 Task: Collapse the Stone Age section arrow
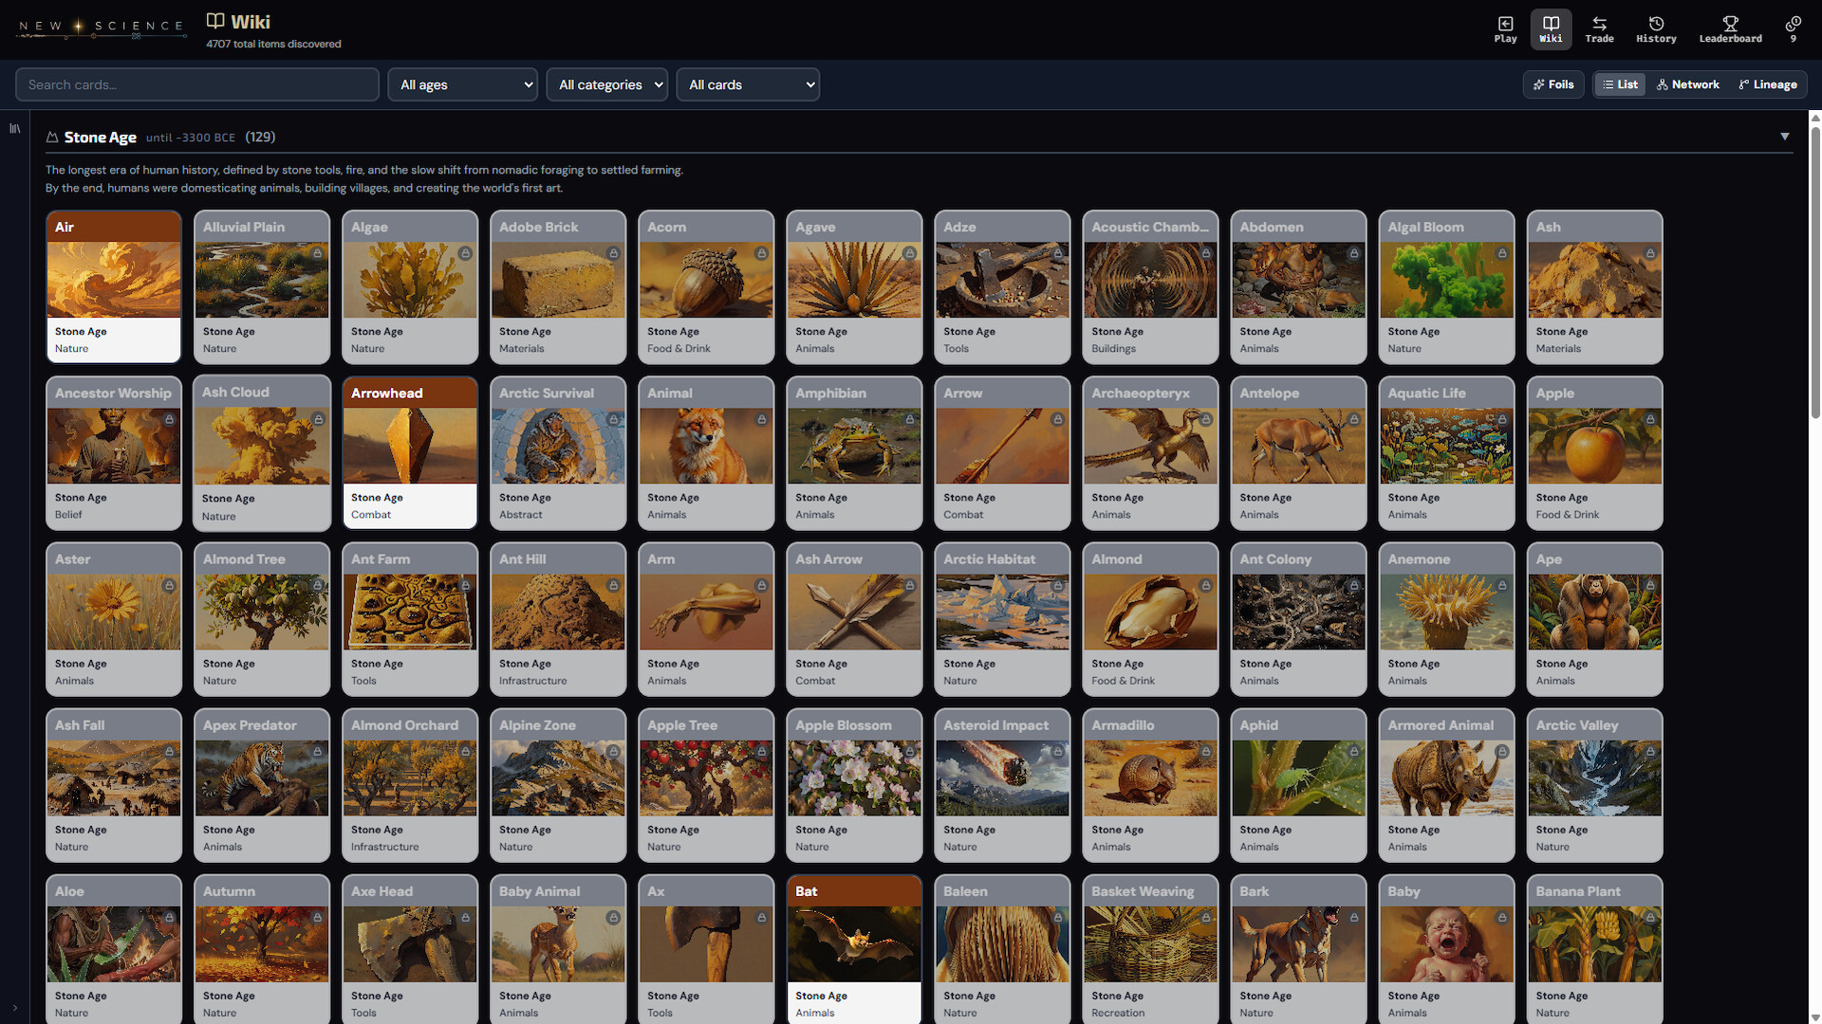pos(1785,137)
